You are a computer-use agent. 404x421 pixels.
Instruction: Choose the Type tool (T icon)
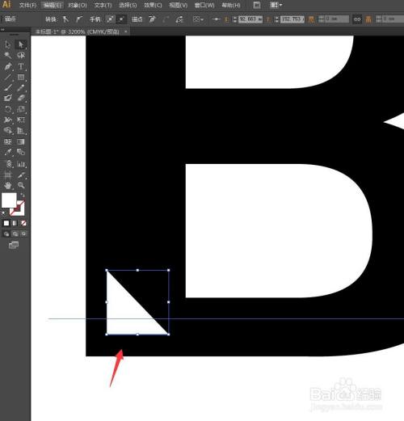[21, 66]
